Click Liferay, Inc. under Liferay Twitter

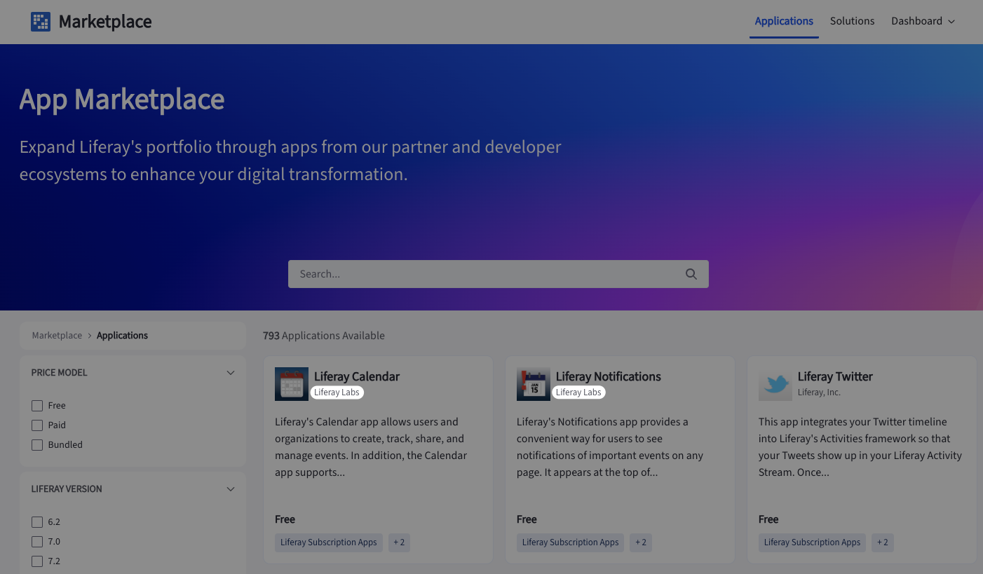pos(819,392)
